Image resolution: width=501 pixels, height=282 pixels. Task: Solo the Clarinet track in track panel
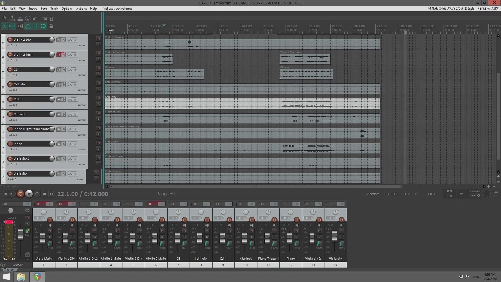99,119
